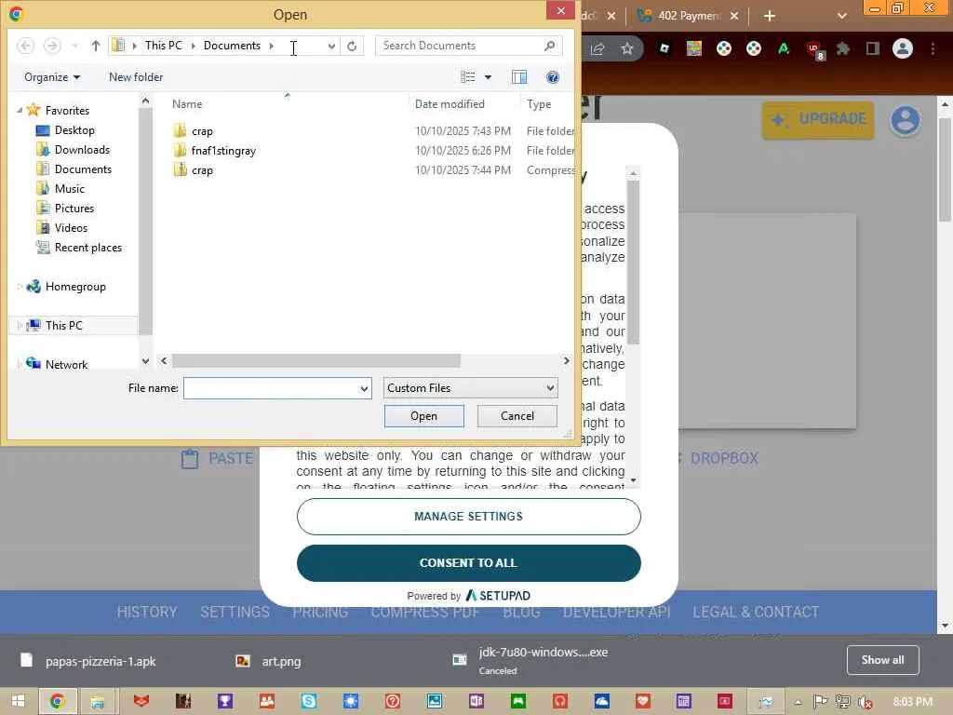
Task: Change the file view layout icon
Action: (468, 77)
